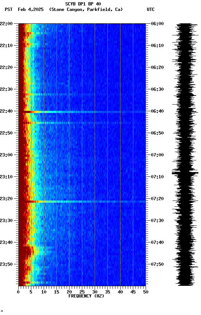Click the faint event line near 22:45

click(82, 123)
